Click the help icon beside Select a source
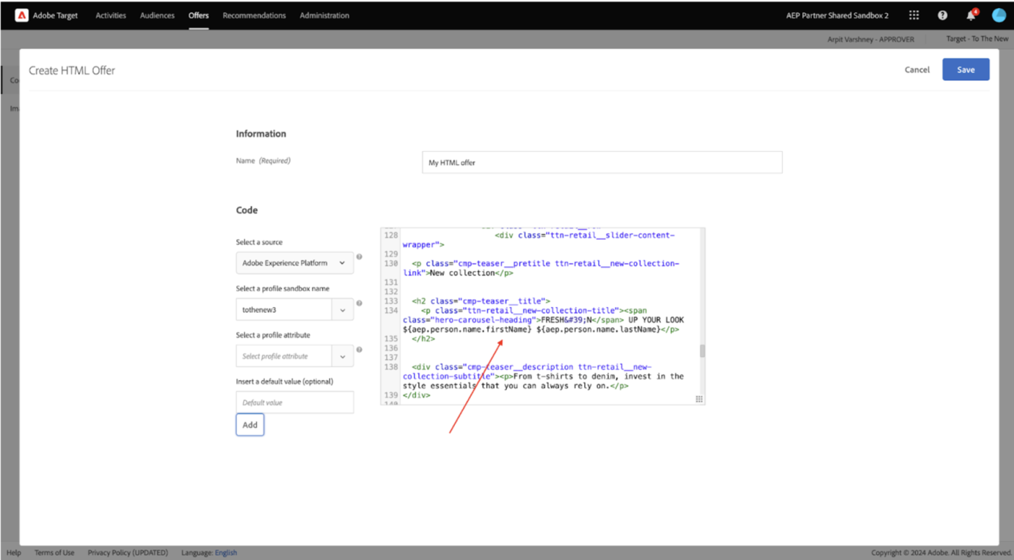This screenshot has width=1014, height=560. pyautogui.click(x=359, y=257)
